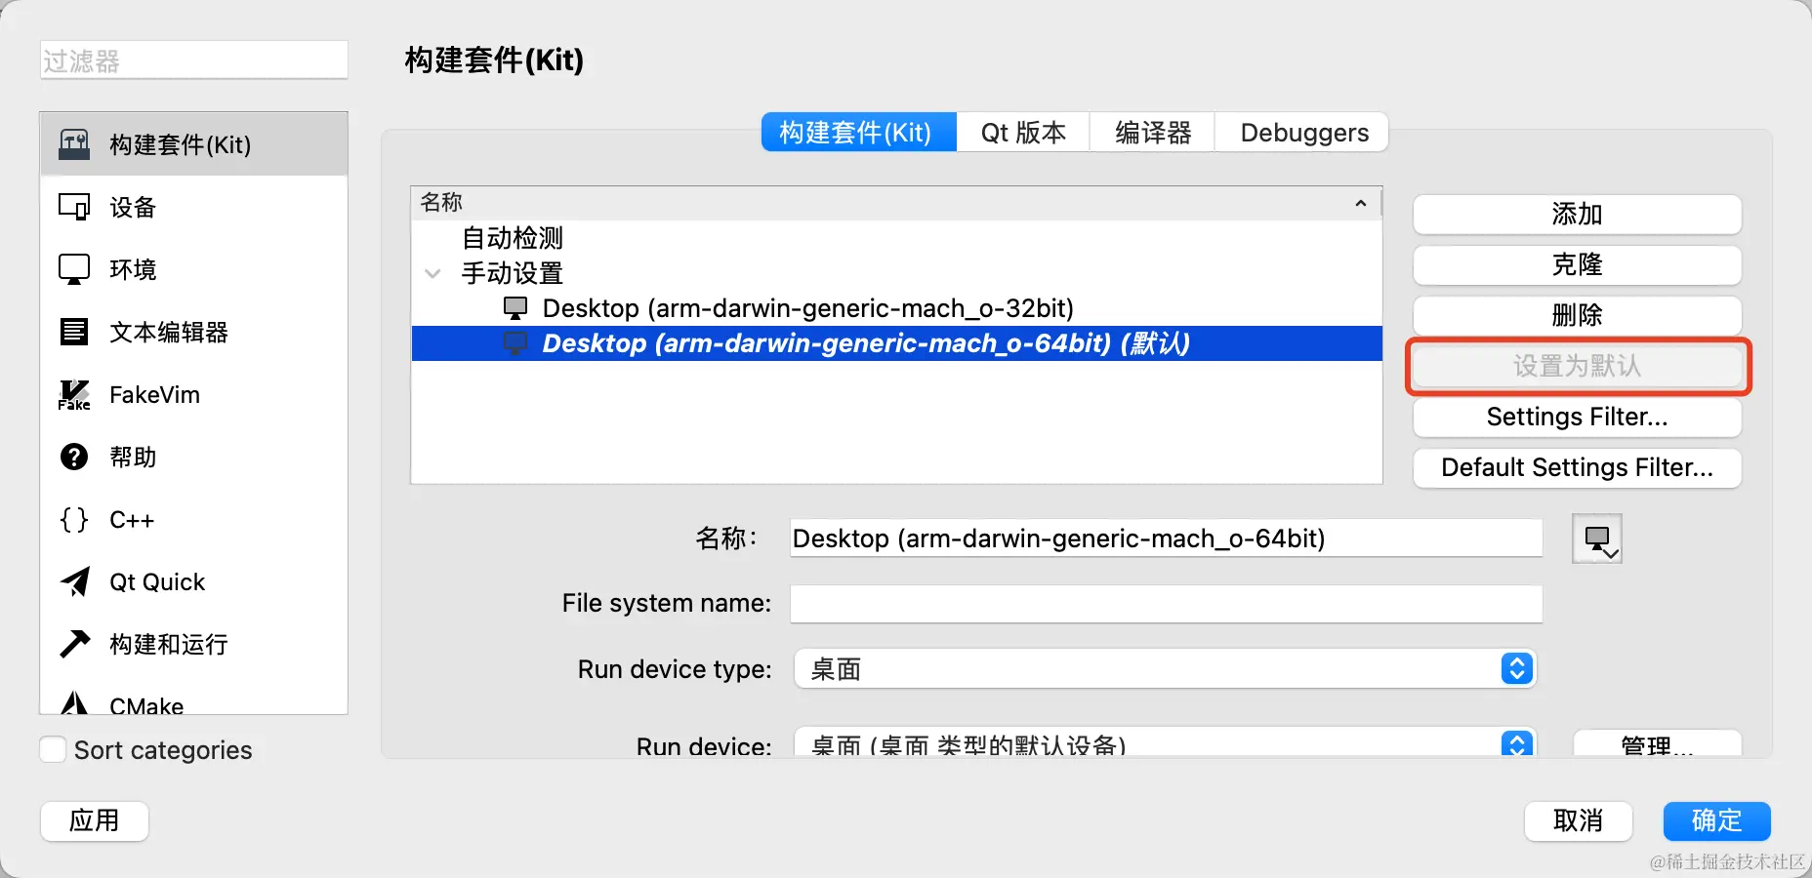Click the 克隆 clone button
1812x878 pixels.
point(1577,265)
